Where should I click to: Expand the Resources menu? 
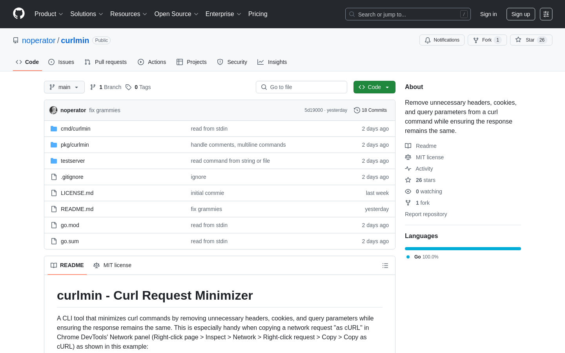tap(129, 14)
